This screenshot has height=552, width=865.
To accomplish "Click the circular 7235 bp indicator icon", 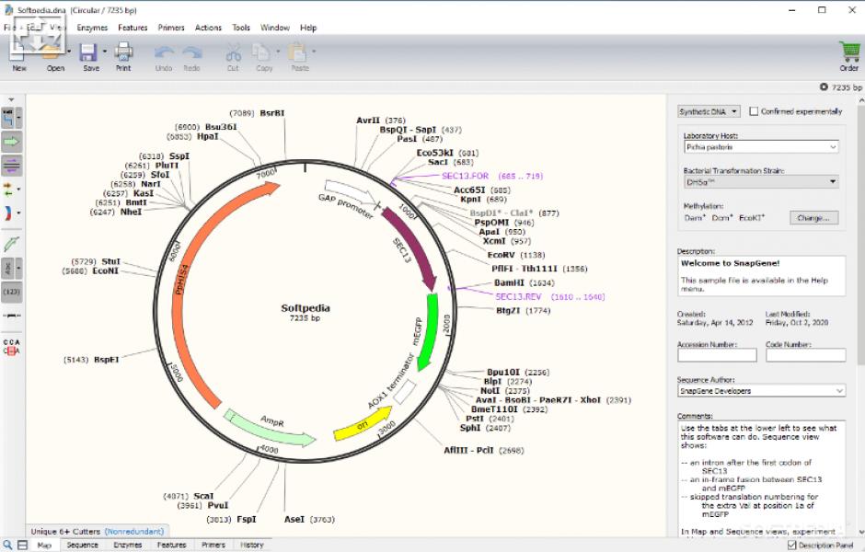I will point(824,87).
